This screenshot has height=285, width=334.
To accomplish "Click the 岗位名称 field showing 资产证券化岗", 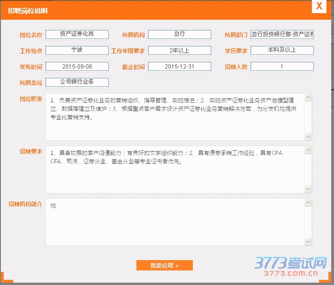I will coord(77,34).
